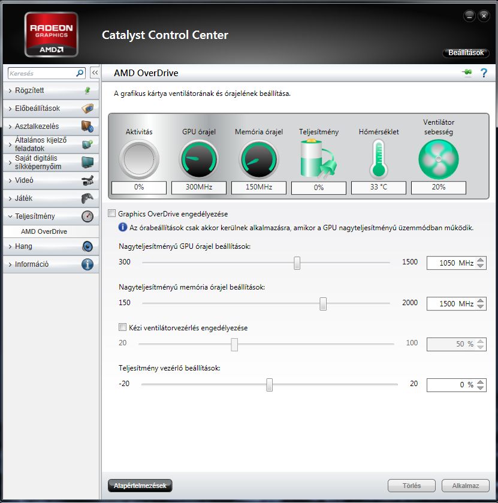Click the Aktivitás activity dial
498x503 pixels.
pos(139,159)
